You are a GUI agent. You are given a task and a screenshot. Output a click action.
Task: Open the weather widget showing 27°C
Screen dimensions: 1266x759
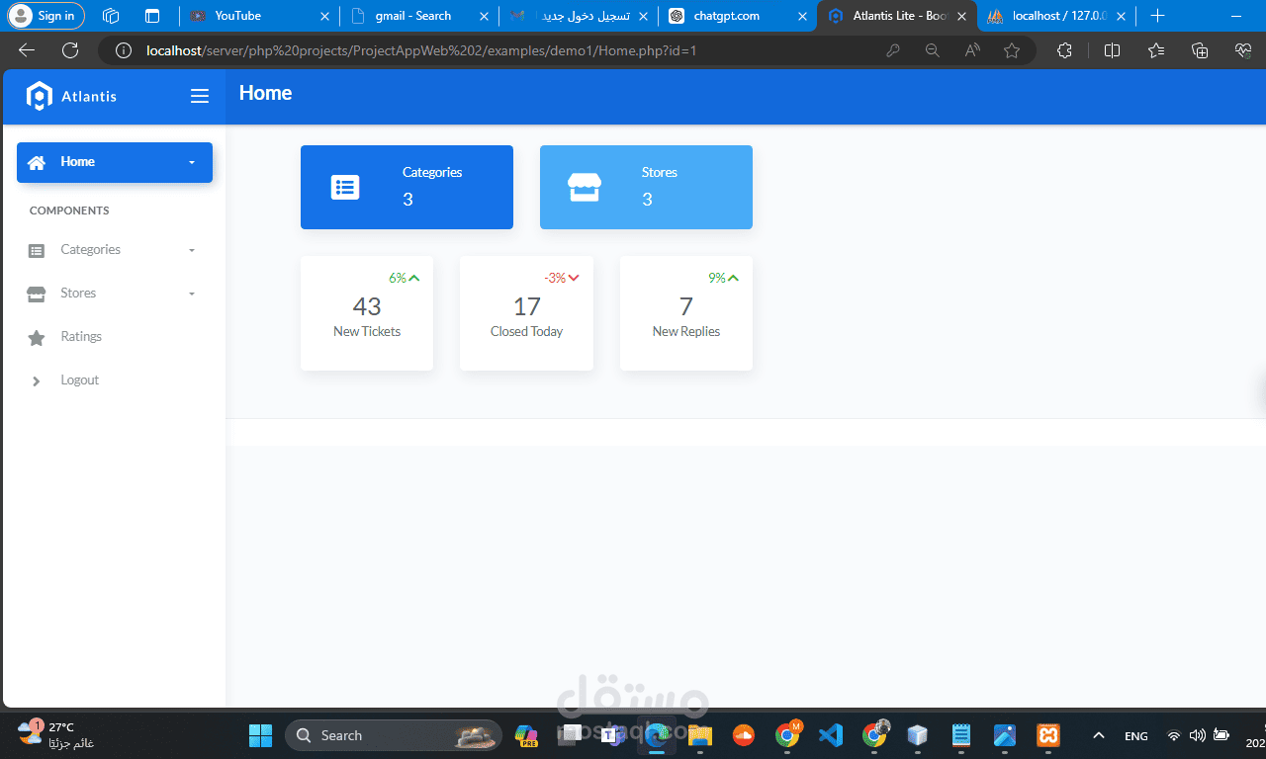click(56, 734)
